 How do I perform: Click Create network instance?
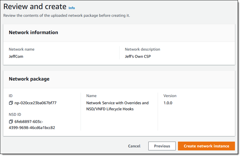coord(206,146)
